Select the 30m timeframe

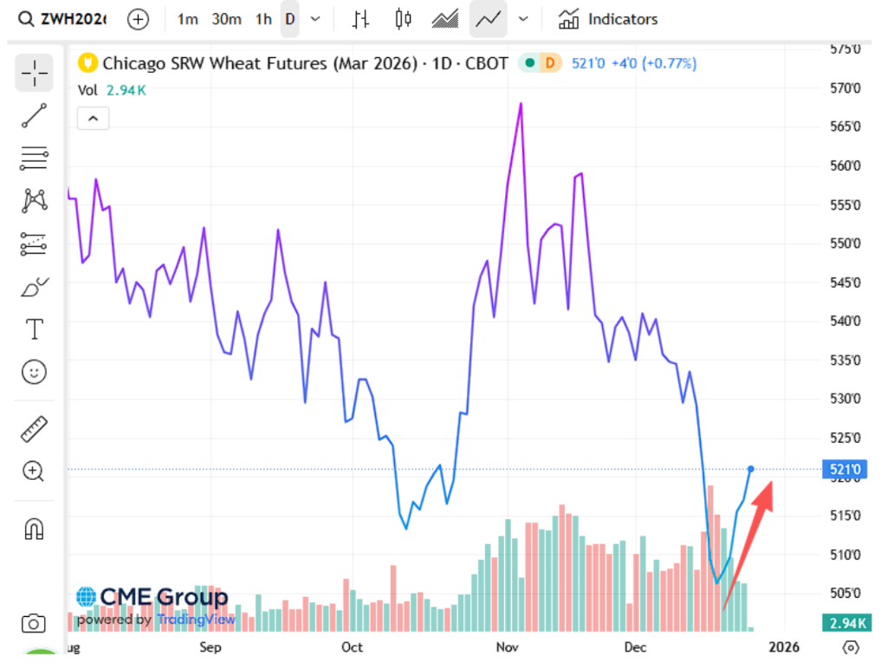coord(226,19)
